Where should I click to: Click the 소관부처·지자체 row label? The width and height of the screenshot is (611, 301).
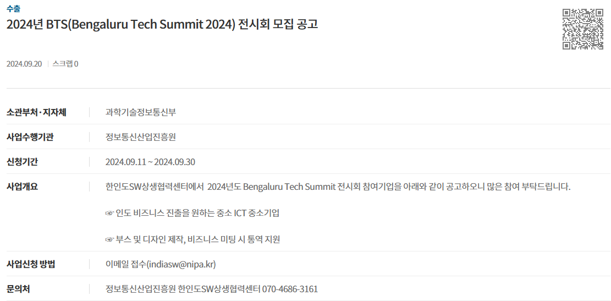(x=37, y=112)
